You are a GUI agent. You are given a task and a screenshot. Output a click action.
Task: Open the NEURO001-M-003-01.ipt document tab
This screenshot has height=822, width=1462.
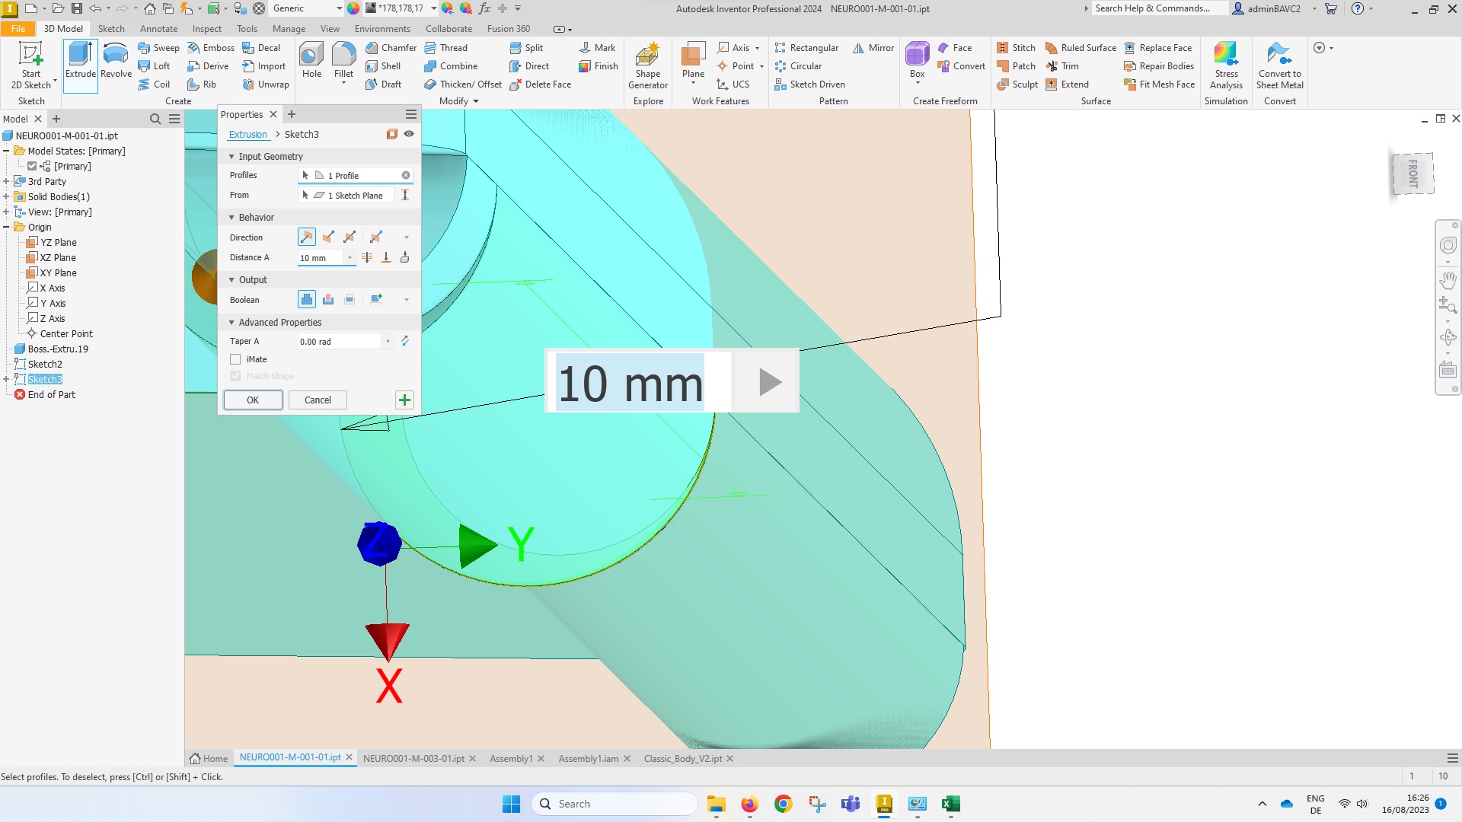coord(414,758)
